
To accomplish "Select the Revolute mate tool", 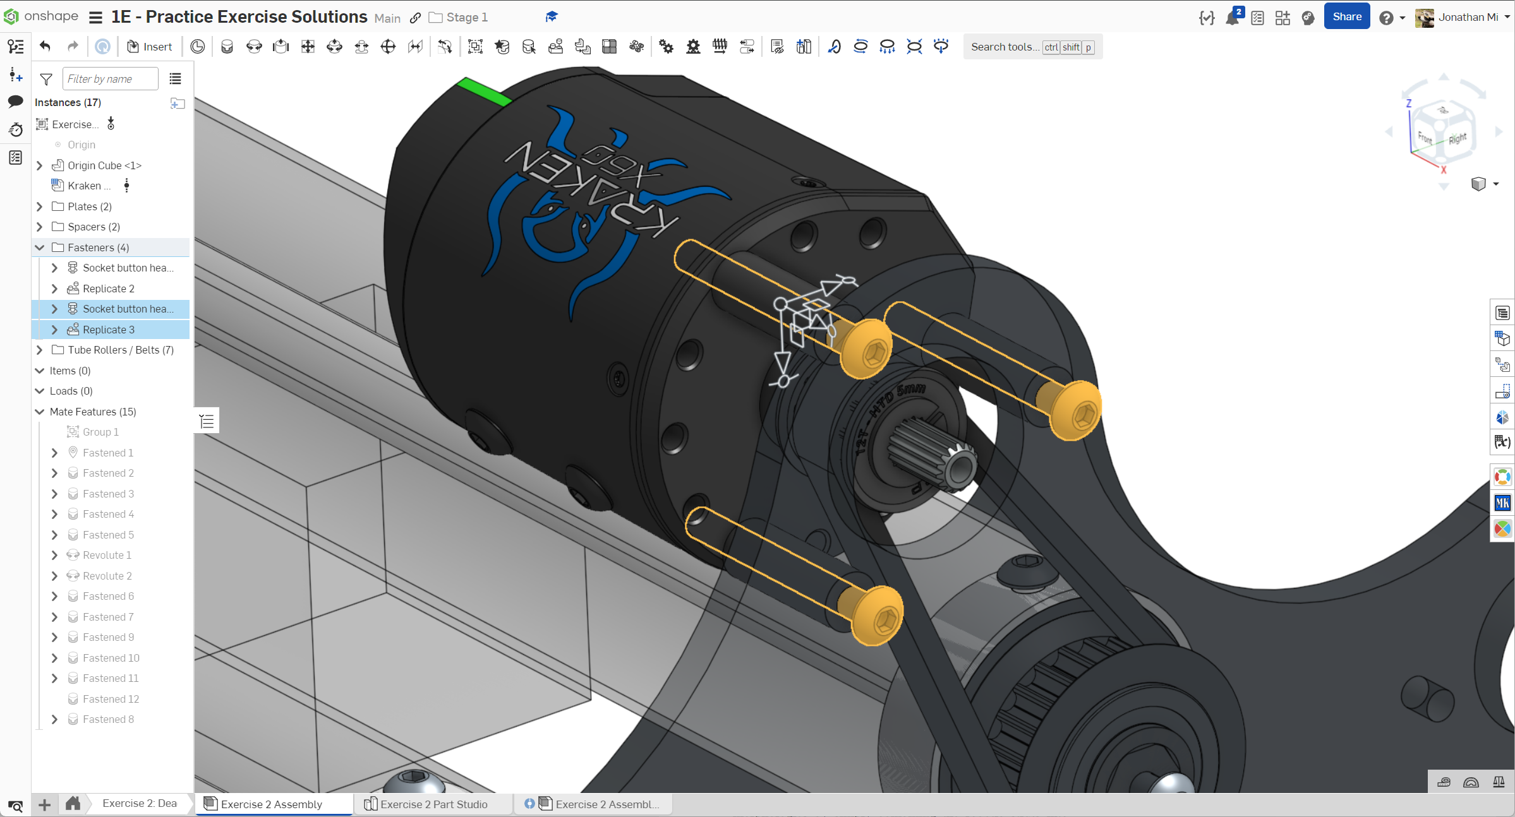I will click(254, 47).
